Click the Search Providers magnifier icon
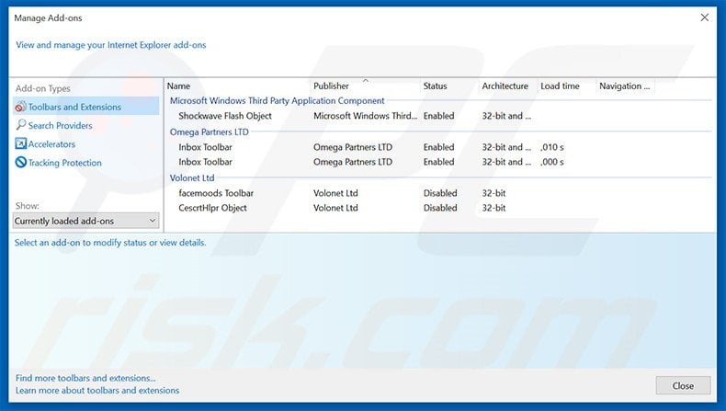This screenshot has width=726, height=411. tap(21, 125)
